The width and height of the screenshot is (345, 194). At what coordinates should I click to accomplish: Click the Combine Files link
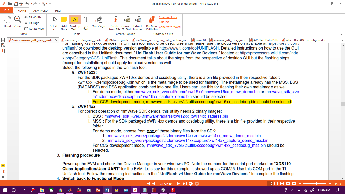[168, 17]
